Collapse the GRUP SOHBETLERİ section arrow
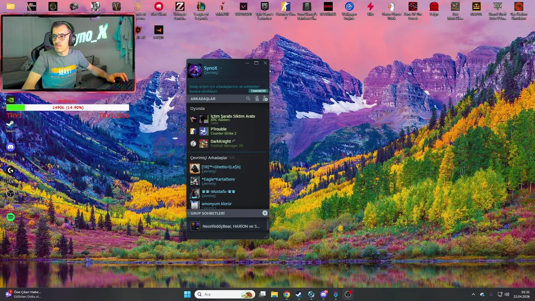Image resolution: width=535 pixels, height=301 pixels. click(189, 213)
